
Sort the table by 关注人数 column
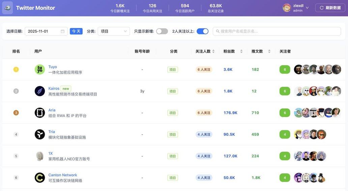pyautogui.click(x=213, y=51)
